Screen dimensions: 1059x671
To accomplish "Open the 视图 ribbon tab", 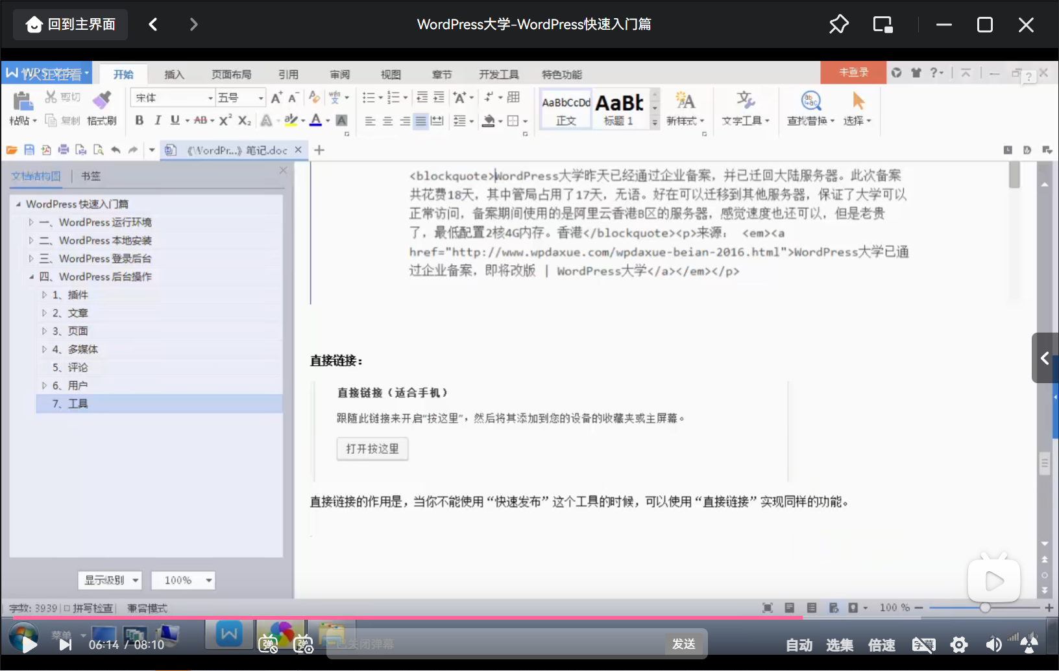I will [391, 75].
